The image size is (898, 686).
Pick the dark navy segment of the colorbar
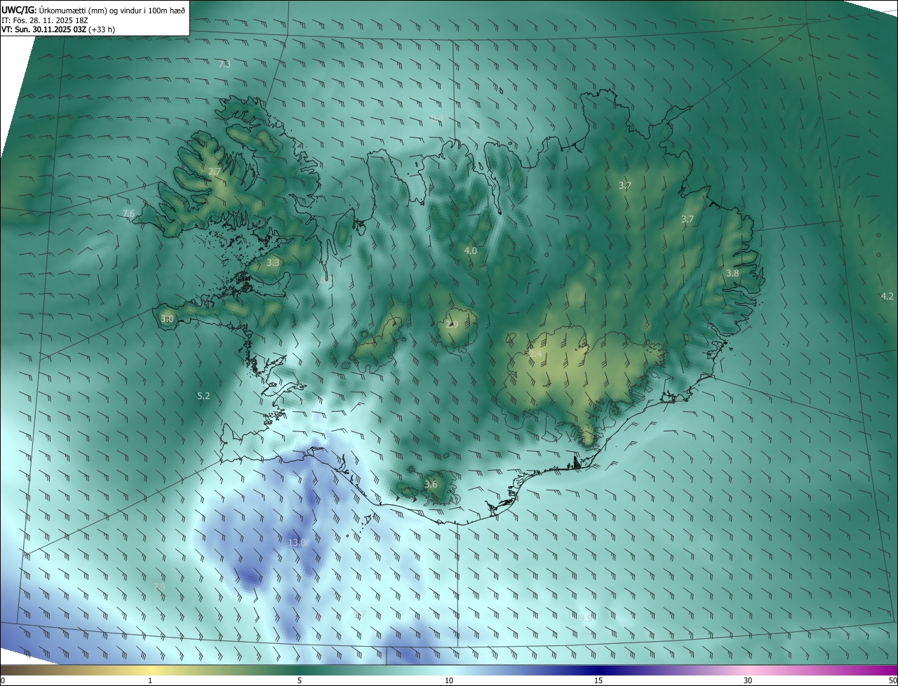coord(598,670)
